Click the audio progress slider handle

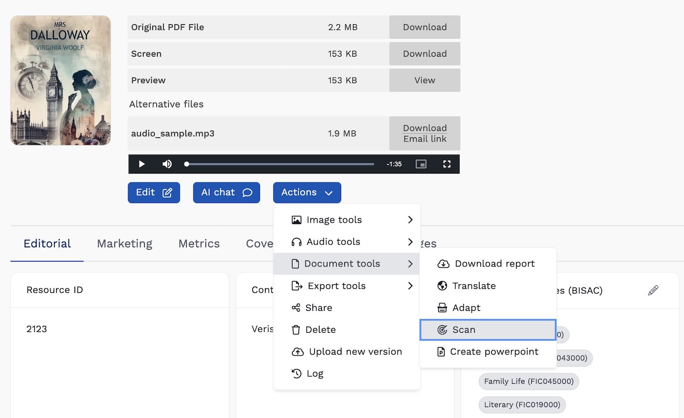[x=187, y=164]
